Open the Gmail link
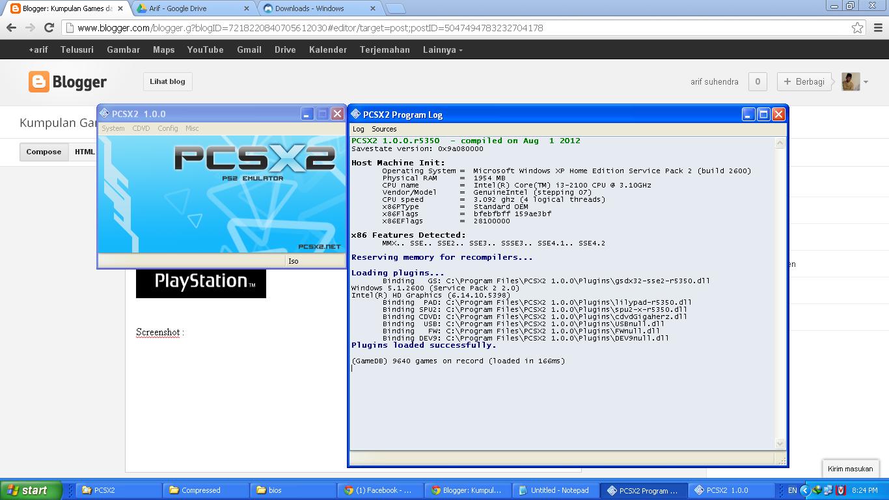Image resolution: width=889 pixels, height=500 pixels. click(x=249, y=49)
